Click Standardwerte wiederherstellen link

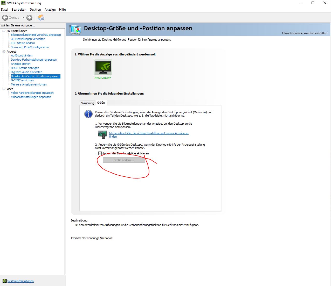[305, 33]
